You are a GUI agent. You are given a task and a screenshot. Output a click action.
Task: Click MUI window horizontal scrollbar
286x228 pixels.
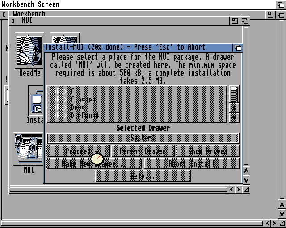(118, 190)
